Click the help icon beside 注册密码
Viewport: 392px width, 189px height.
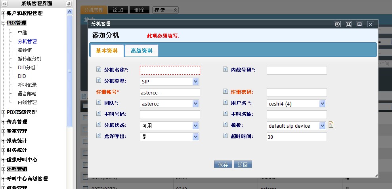tap(226, 92)
